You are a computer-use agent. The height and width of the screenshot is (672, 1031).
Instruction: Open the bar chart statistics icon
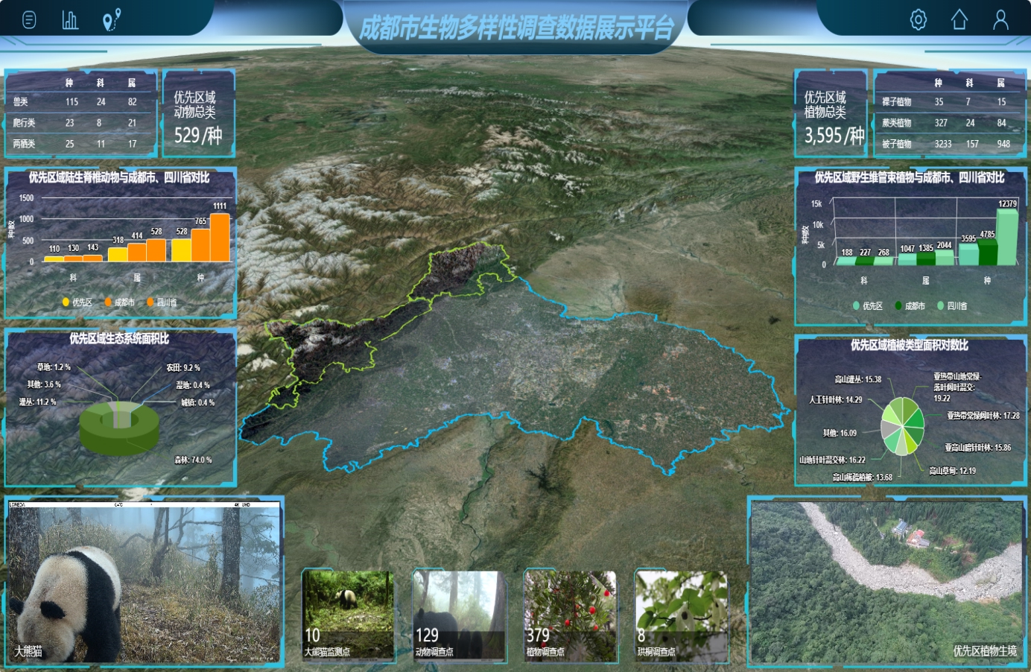click(70, 19)
